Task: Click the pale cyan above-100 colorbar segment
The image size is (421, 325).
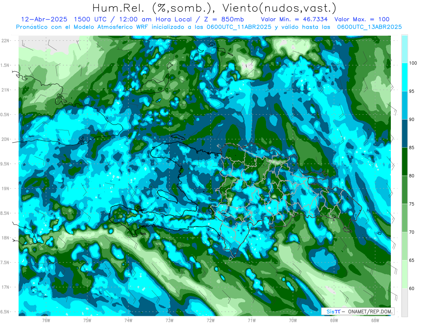Action: tap(405, 49)
